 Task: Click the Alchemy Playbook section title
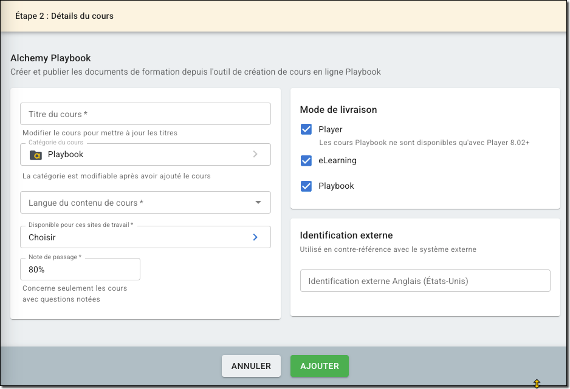tap(50, 58)
